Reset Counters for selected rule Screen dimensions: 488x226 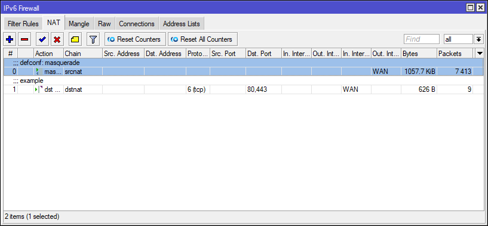(x=135, y=39)
